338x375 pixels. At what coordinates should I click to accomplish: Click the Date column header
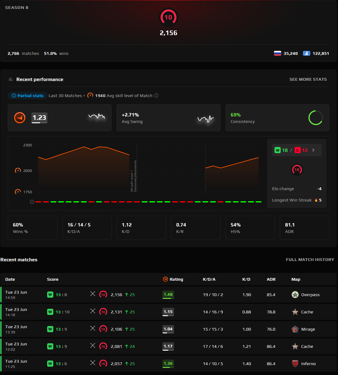coord(10,279)
